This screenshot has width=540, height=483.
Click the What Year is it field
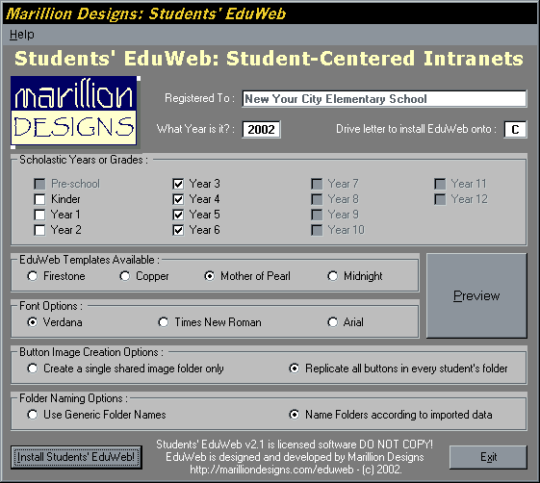(261, 130)
